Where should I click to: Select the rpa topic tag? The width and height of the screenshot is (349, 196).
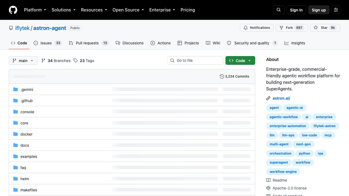[x=320, y=154]
